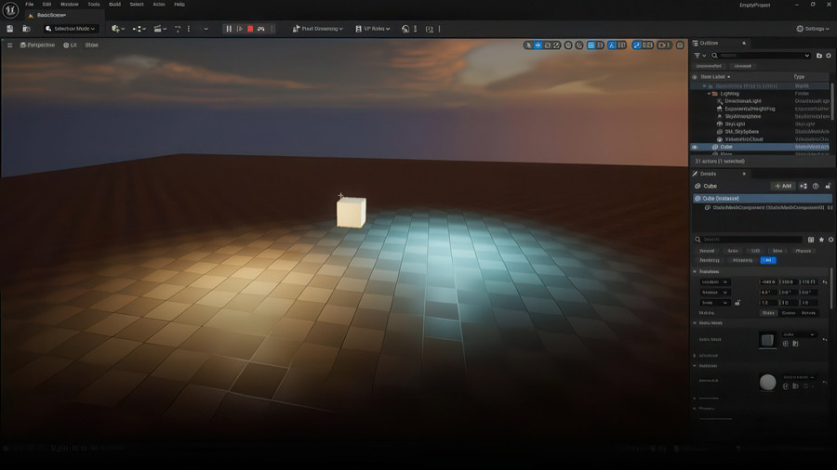Image resolution: width=837 pixels, height=470 pixels.
Task: Open the Outliner filter funnel dropdown
Action: click(699, 56)
